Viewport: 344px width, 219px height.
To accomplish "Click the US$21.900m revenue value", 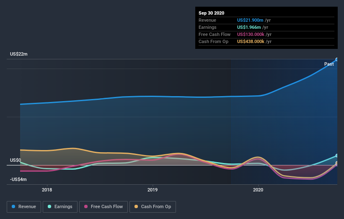I will 250,20.
